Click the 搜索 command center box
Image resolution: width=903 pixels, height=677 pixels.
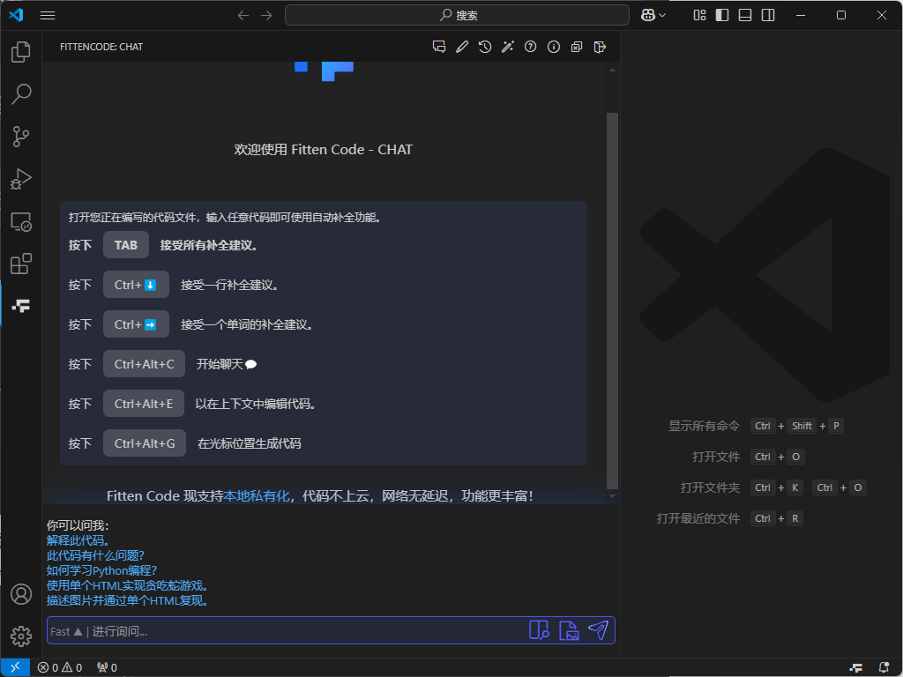458,16
